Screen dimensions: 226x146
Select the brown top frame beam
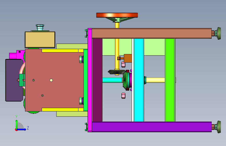152,33
